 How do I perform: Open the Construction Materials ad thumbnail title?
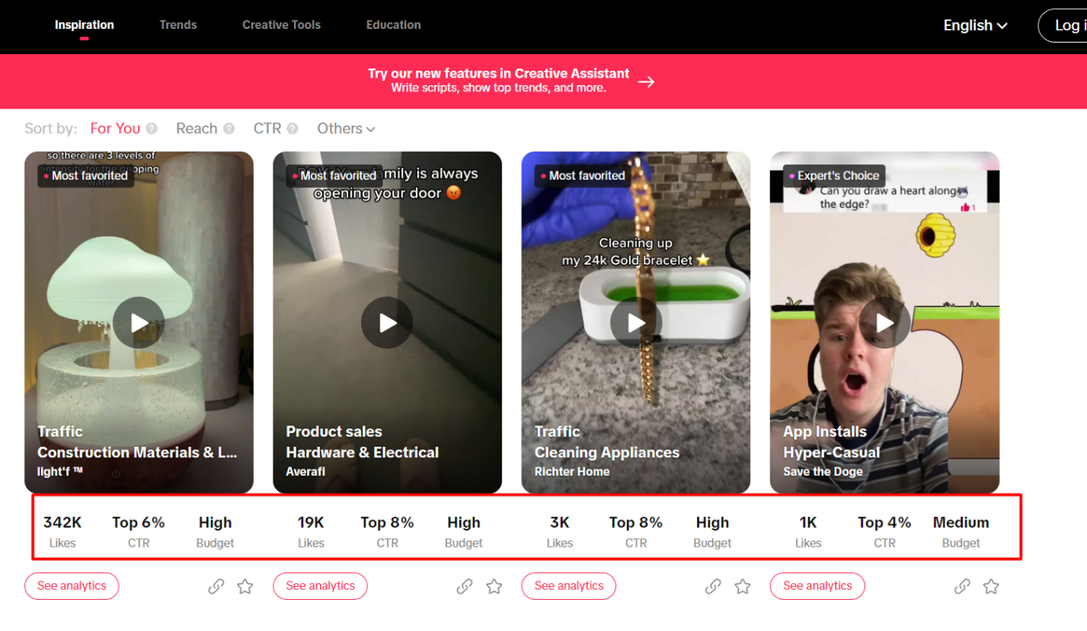point(138,453)
